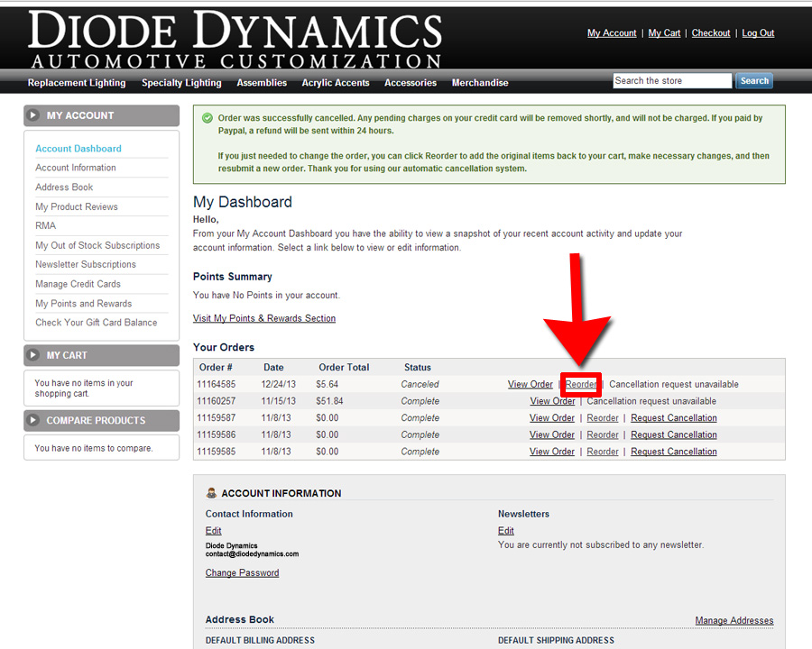Open Accessories menu
Viewport: 812px width, 649px height.
pos(411,83)
